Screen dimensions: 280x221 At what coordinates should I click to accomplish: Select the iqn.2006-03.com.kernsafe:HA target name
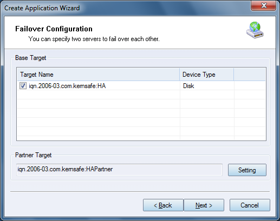(x=67, y=86)
